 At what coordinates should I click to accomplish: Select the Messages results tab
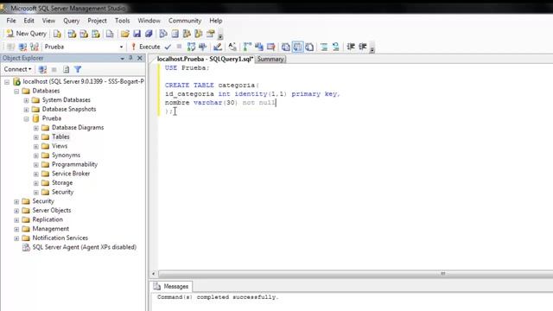(172, 286)
